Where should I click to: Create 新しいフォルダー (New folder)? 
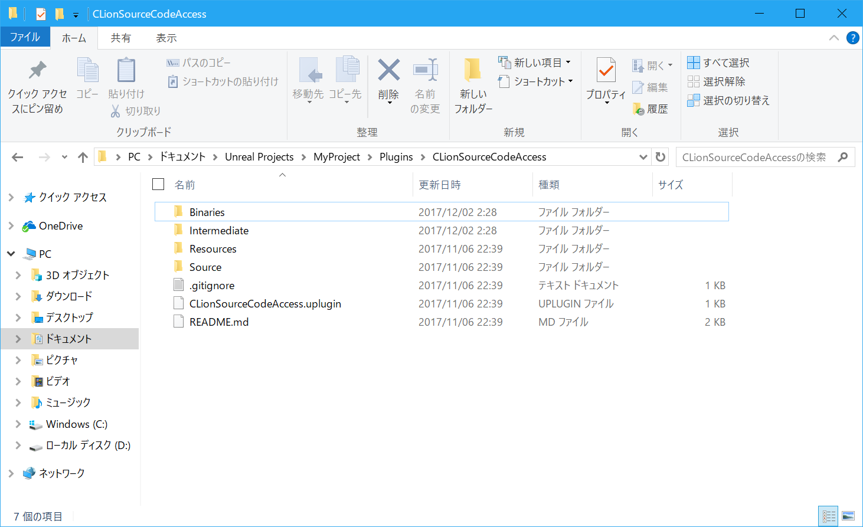pos(473,71)
